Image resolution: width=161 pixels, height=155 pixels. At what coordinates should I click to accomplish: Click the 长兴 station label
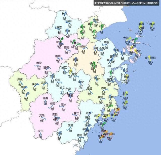pyautogui.click(x=65, y=13)
